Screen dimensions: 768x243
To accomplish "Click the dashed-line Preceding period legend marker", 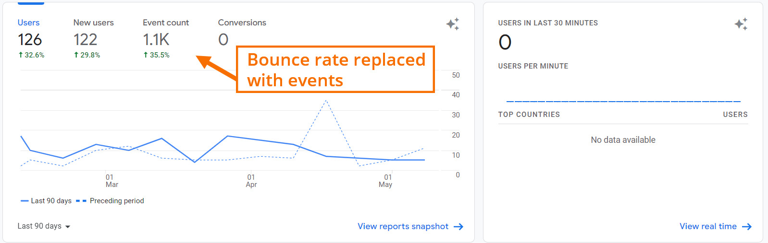I will [x=81, y=201].
